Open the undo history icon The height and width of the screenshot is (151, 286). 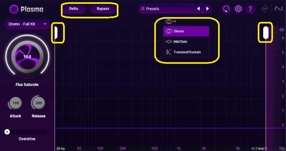[226, 9]
